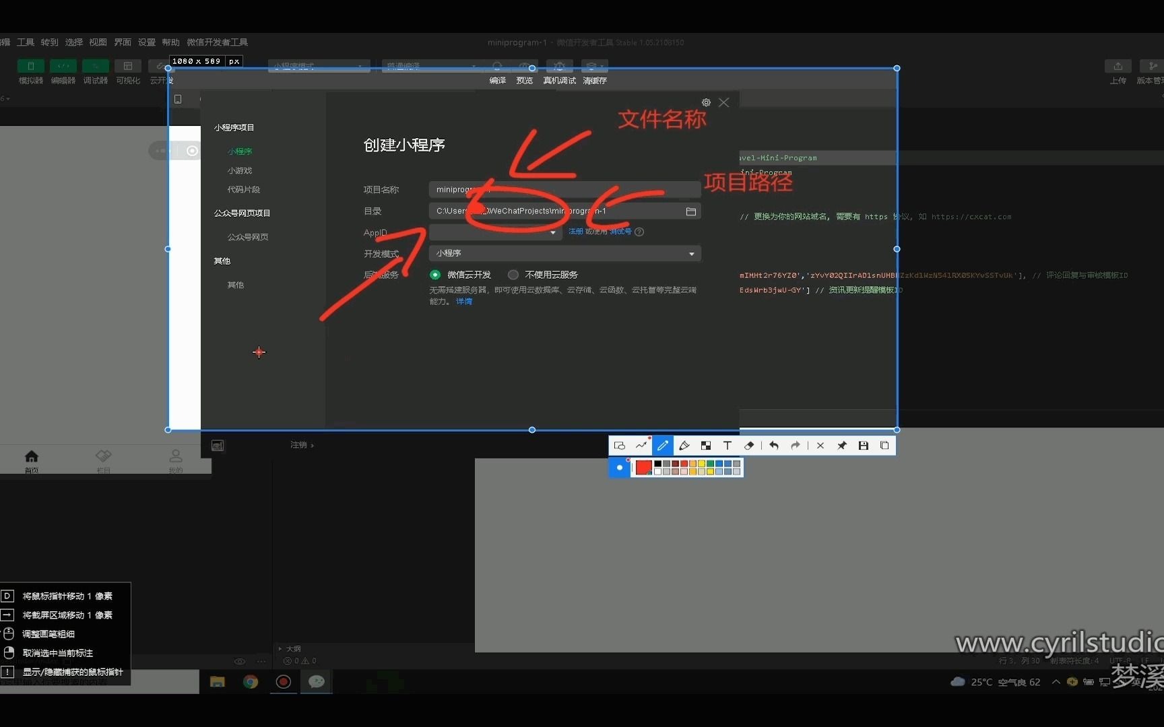Image resolution: width=1164 pixels, height=727 pixels.
Task: Open the 帮助 menu
Action: coord(171,42)
